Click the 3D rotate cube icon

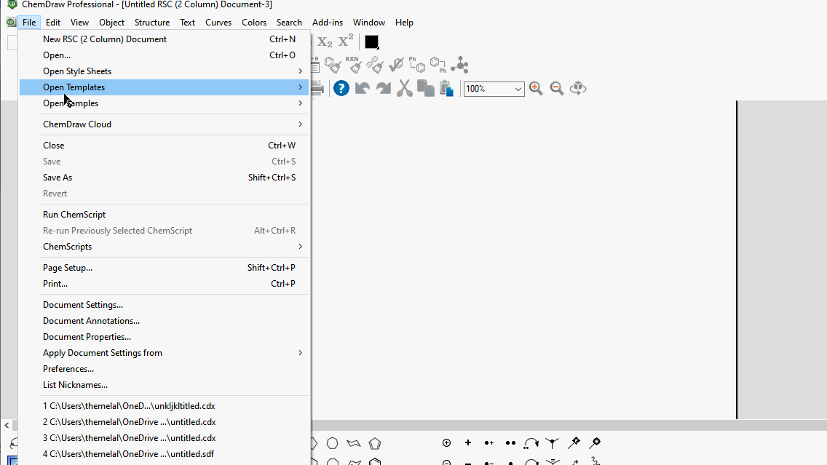click(578, 88)
